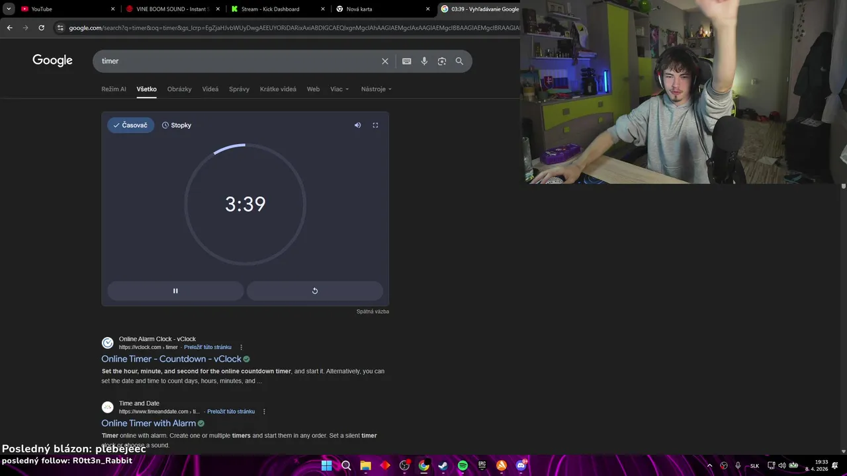Switch to Režim AI search mode

(114, 89)
